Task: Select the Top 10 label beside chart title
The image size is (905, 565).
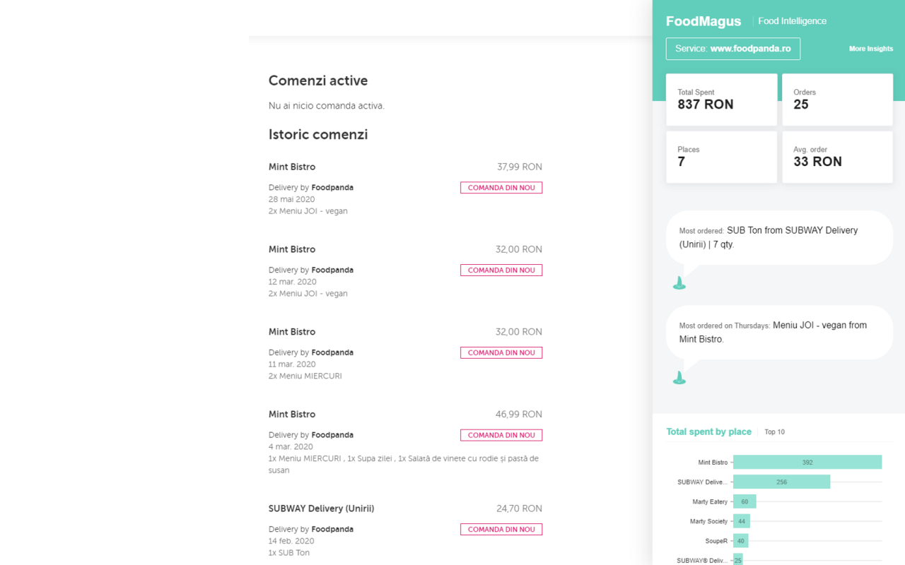Action: click(774, 432)
